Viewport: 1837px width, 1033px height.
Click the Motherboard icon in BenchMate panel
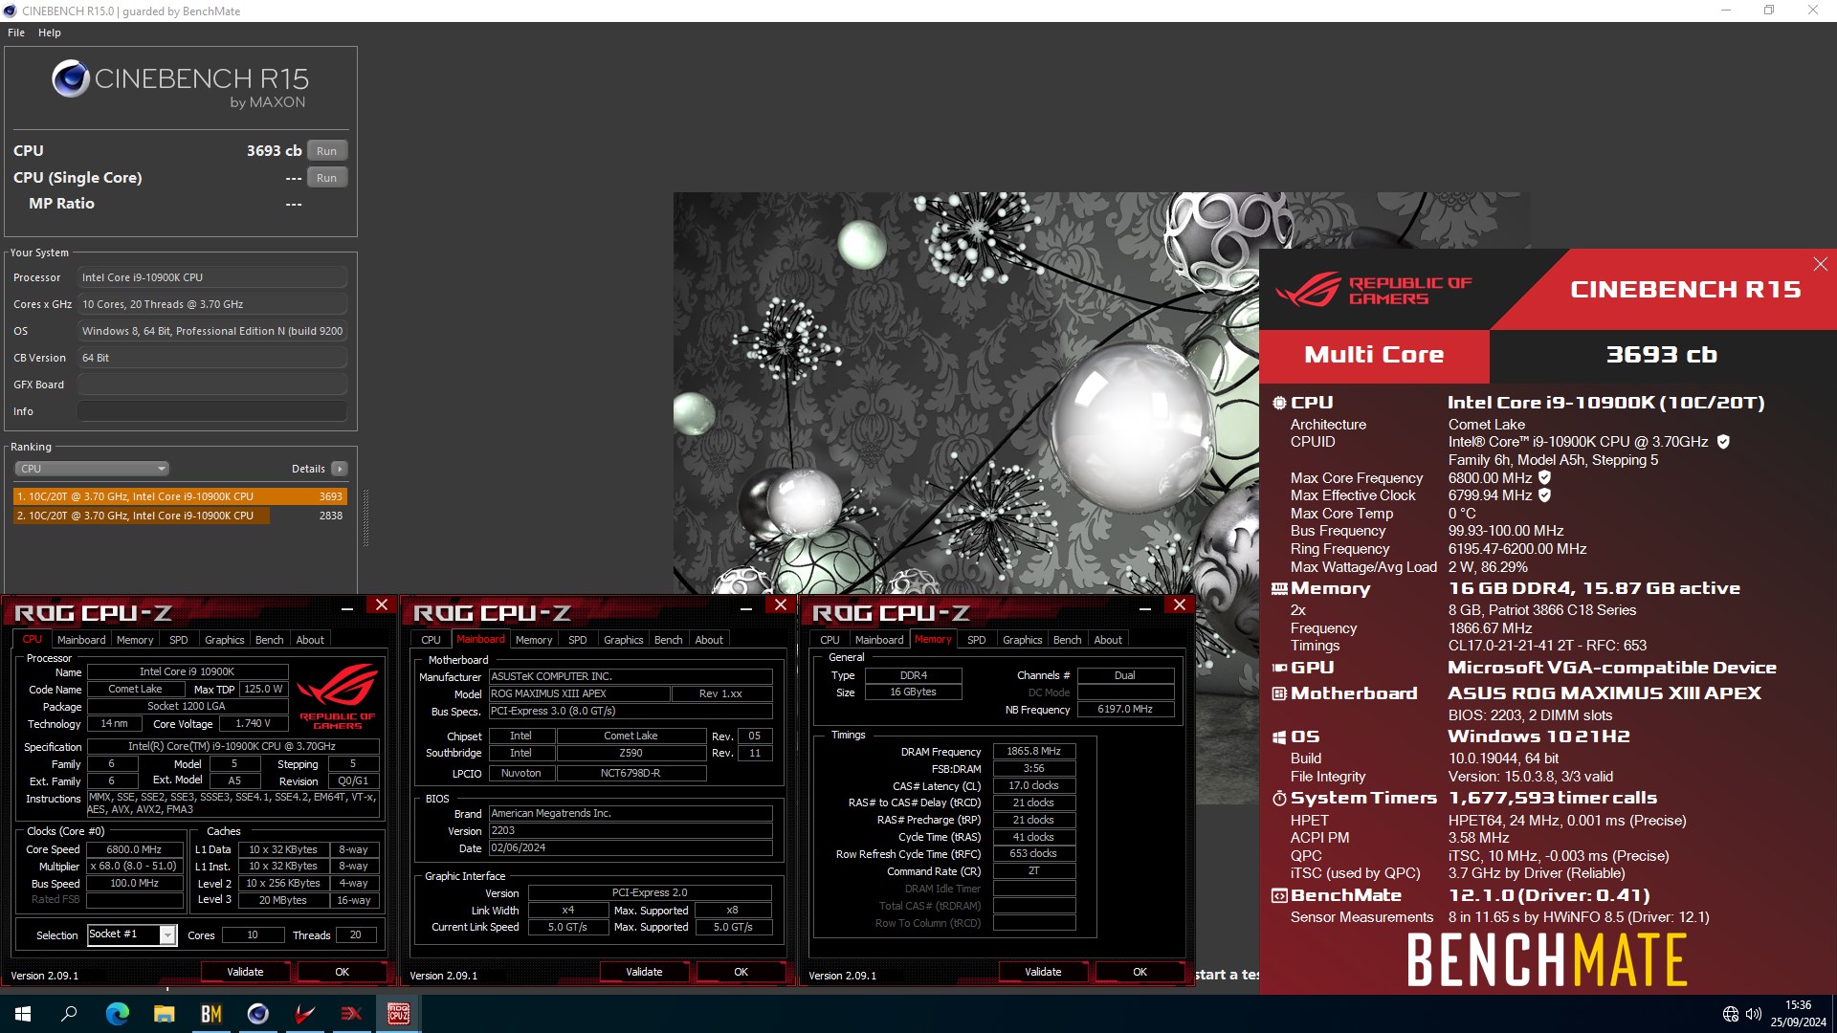1279,693
